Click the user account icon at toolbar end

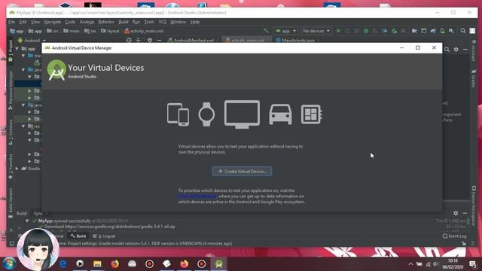(x=472, y=31)
